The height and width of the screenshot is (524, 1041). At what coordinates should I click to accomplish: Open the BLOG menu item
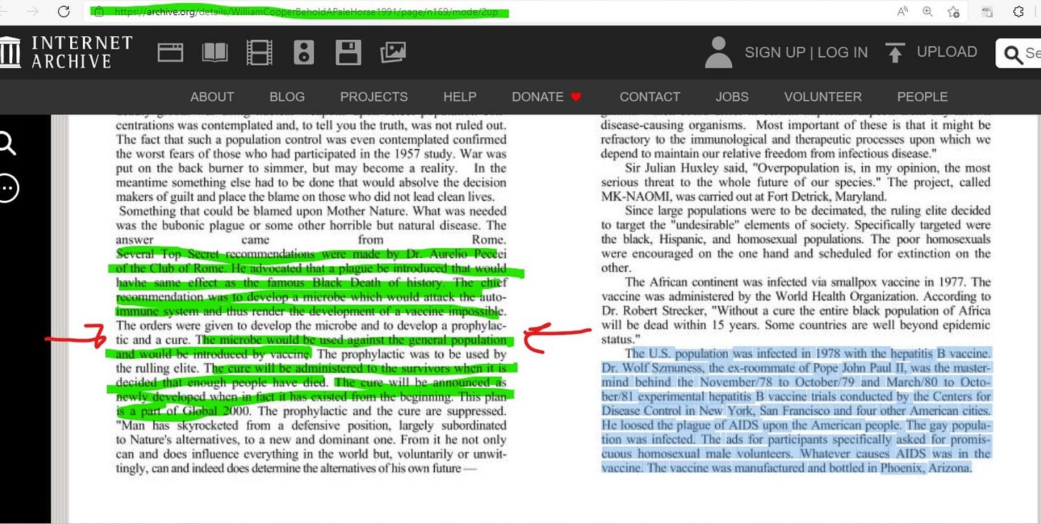coord(287,97)
